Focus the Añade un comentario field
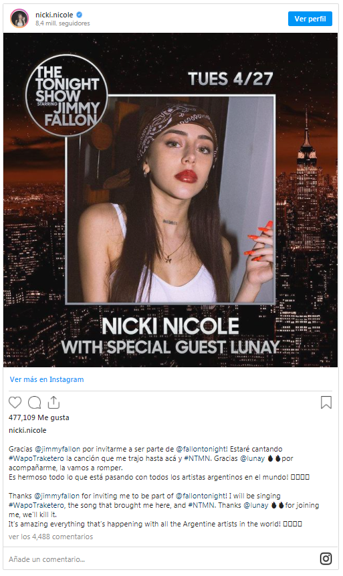The image size is (343, 576). (162, 559)
